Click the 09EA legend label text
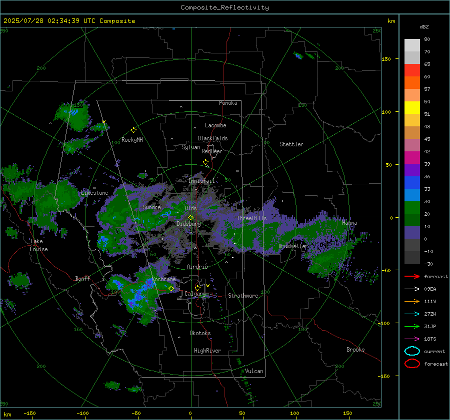This screenshot has height=420, width=450. click(x=430, y=289)
